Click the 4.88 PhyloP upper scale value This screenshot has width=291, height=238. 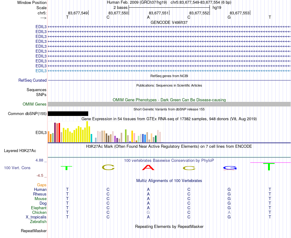click(x=39, y=160)
